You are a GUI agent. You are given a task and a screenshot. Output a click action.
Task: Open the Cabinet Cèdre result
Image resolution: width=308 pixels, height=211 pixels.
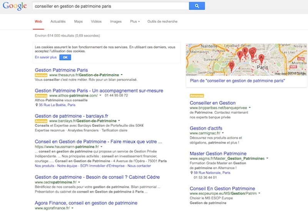[x=97, y=177]
